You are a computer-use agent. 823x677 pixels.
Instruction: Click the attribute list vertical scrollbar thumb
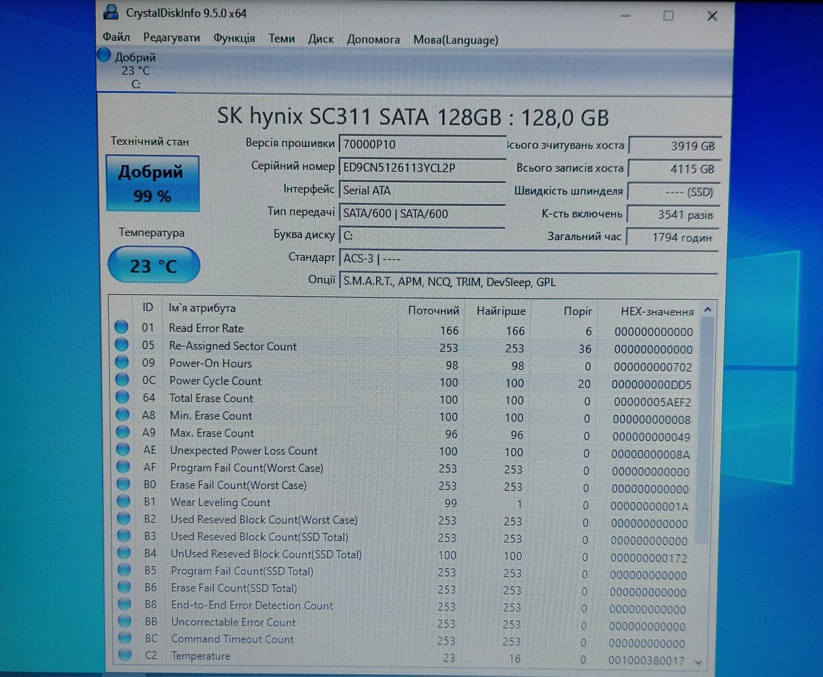[x=705, y=430]
